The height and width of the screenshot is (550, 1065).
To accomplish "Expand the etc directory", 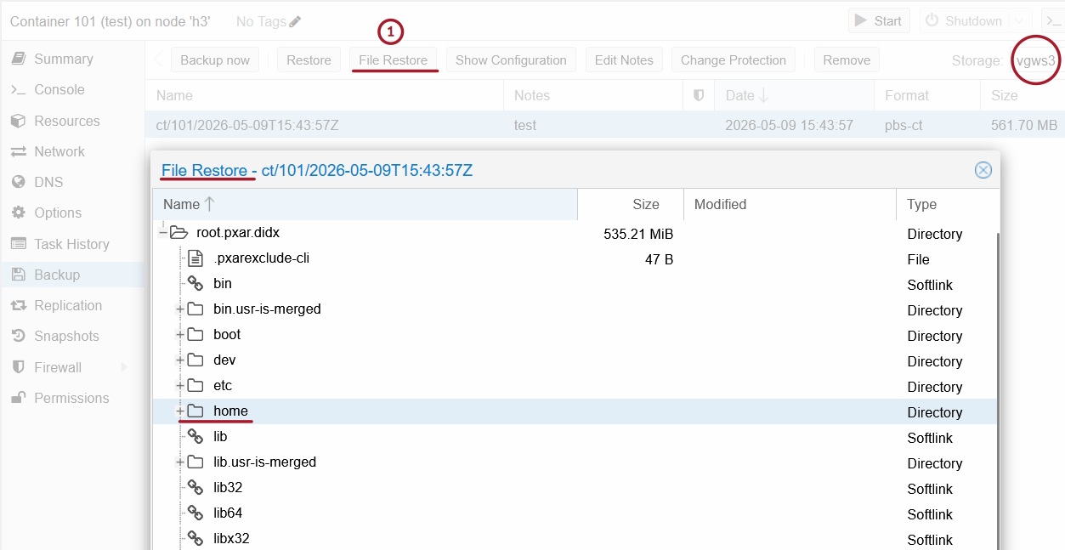I will click(180, 385).
